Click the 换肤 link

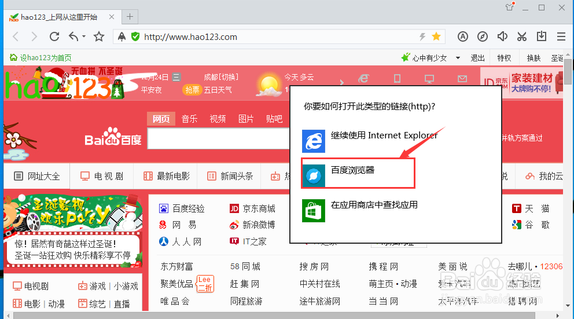(533, 58)
